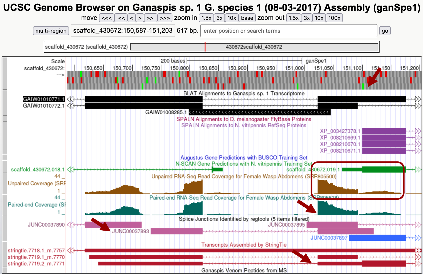This screenshot has width=423, height=274.
Task: Click XP_008210671.1 protein alignment
Action: coord(384,151)
